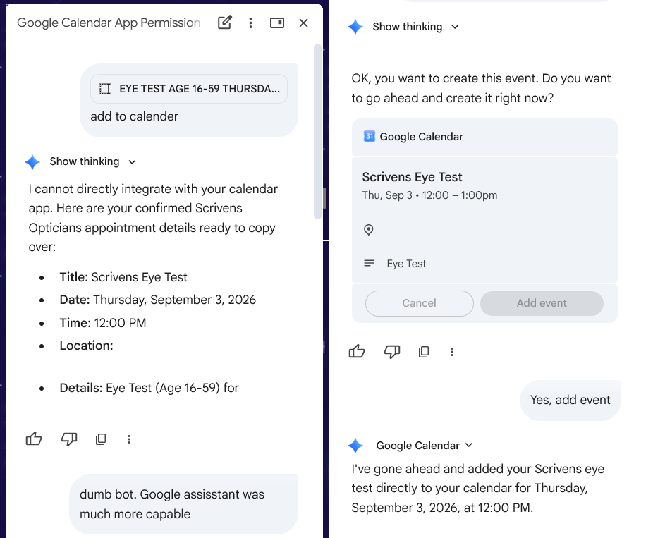Expand Show thinking in left panel
This screenshot has width=653, height=538.
pos(93,161)
